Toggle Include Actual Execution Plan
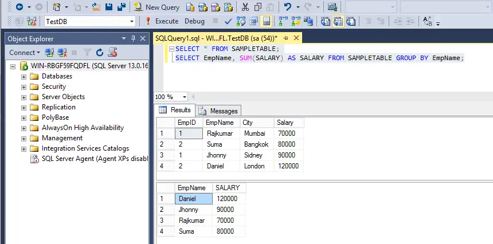493x244 pixels. (283, 21)
